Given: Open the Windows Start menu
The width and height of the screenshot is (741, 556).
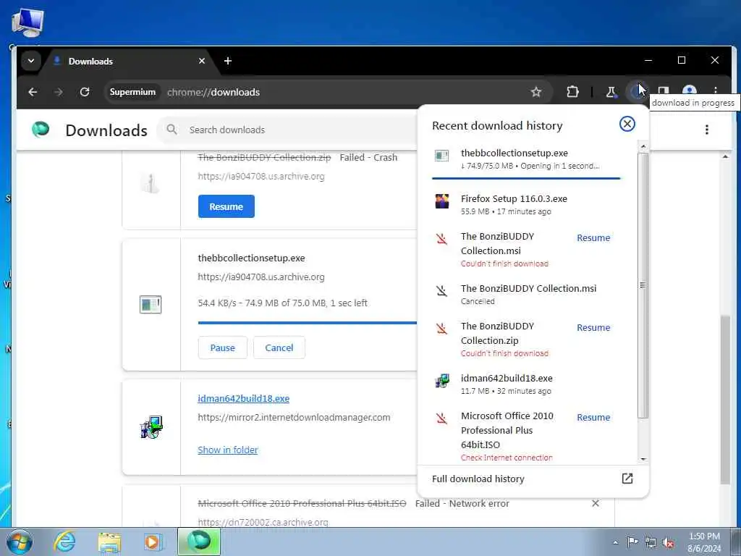Looking at the screenshot, I should (x=20, y=542).
